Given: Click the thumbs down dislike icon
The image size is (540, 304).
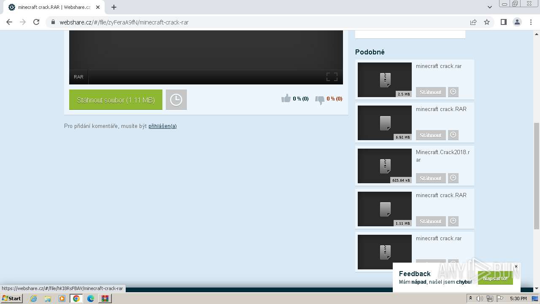Looking at the screenshot, I should click(320, 100).
